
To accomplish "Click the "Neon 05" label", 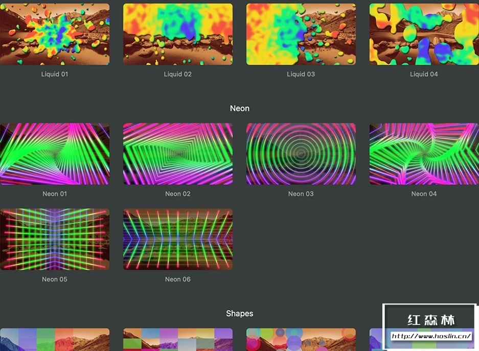I will (x=55, y=279).
